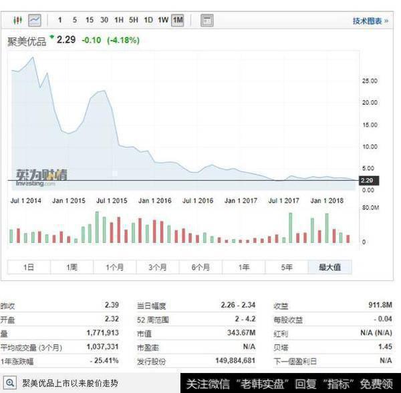Click the 25.00 price axis label
Screen dimensions: 401x393
point(370,81)
